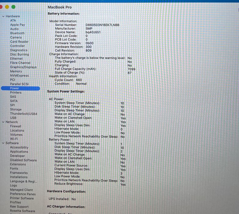Click the Cycle Count value 660

pos(79,80)
